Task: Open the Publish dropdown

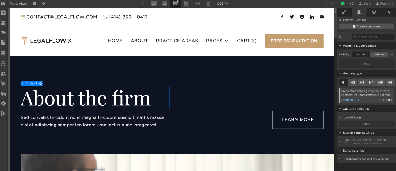Action: [385, 3]
